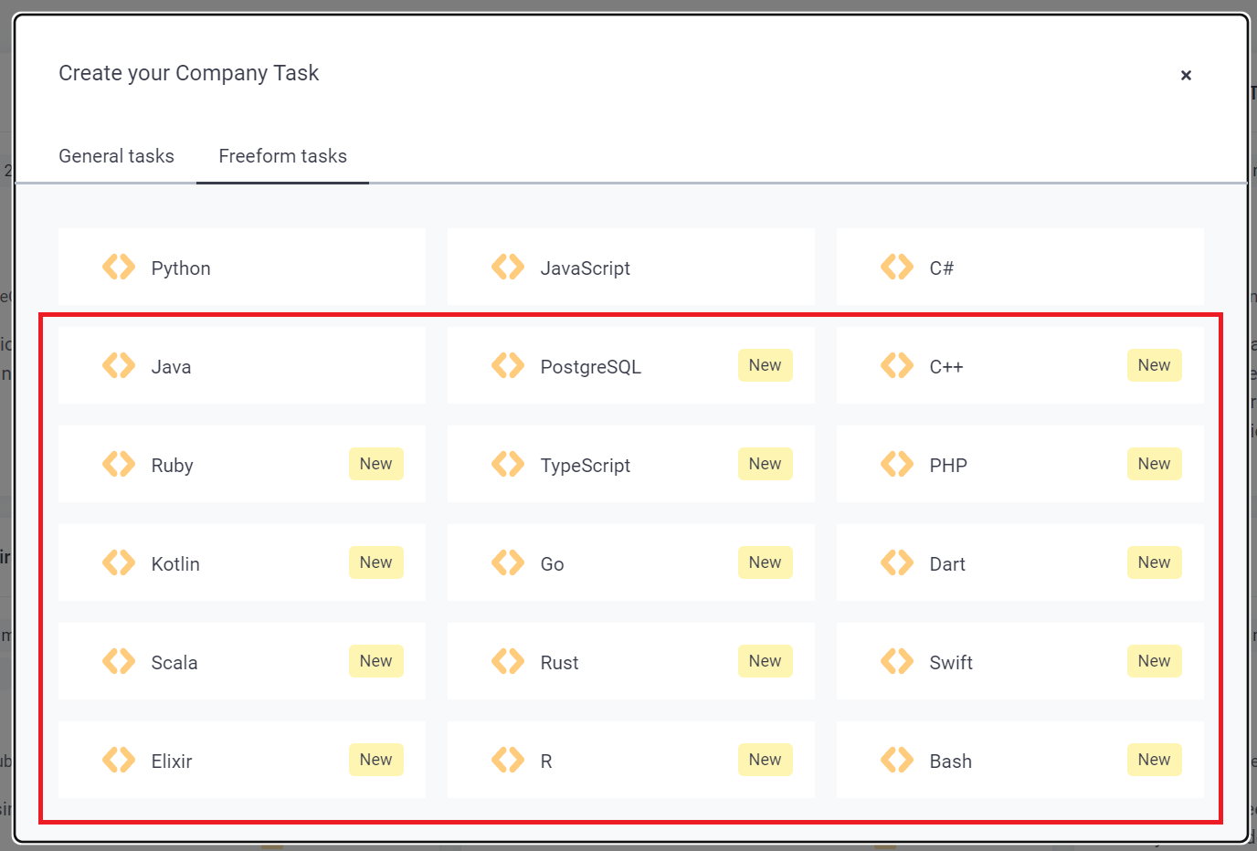1257x851 pixels.
Task: Click the code icon beside Kotlin
Action: pos(119,562)
